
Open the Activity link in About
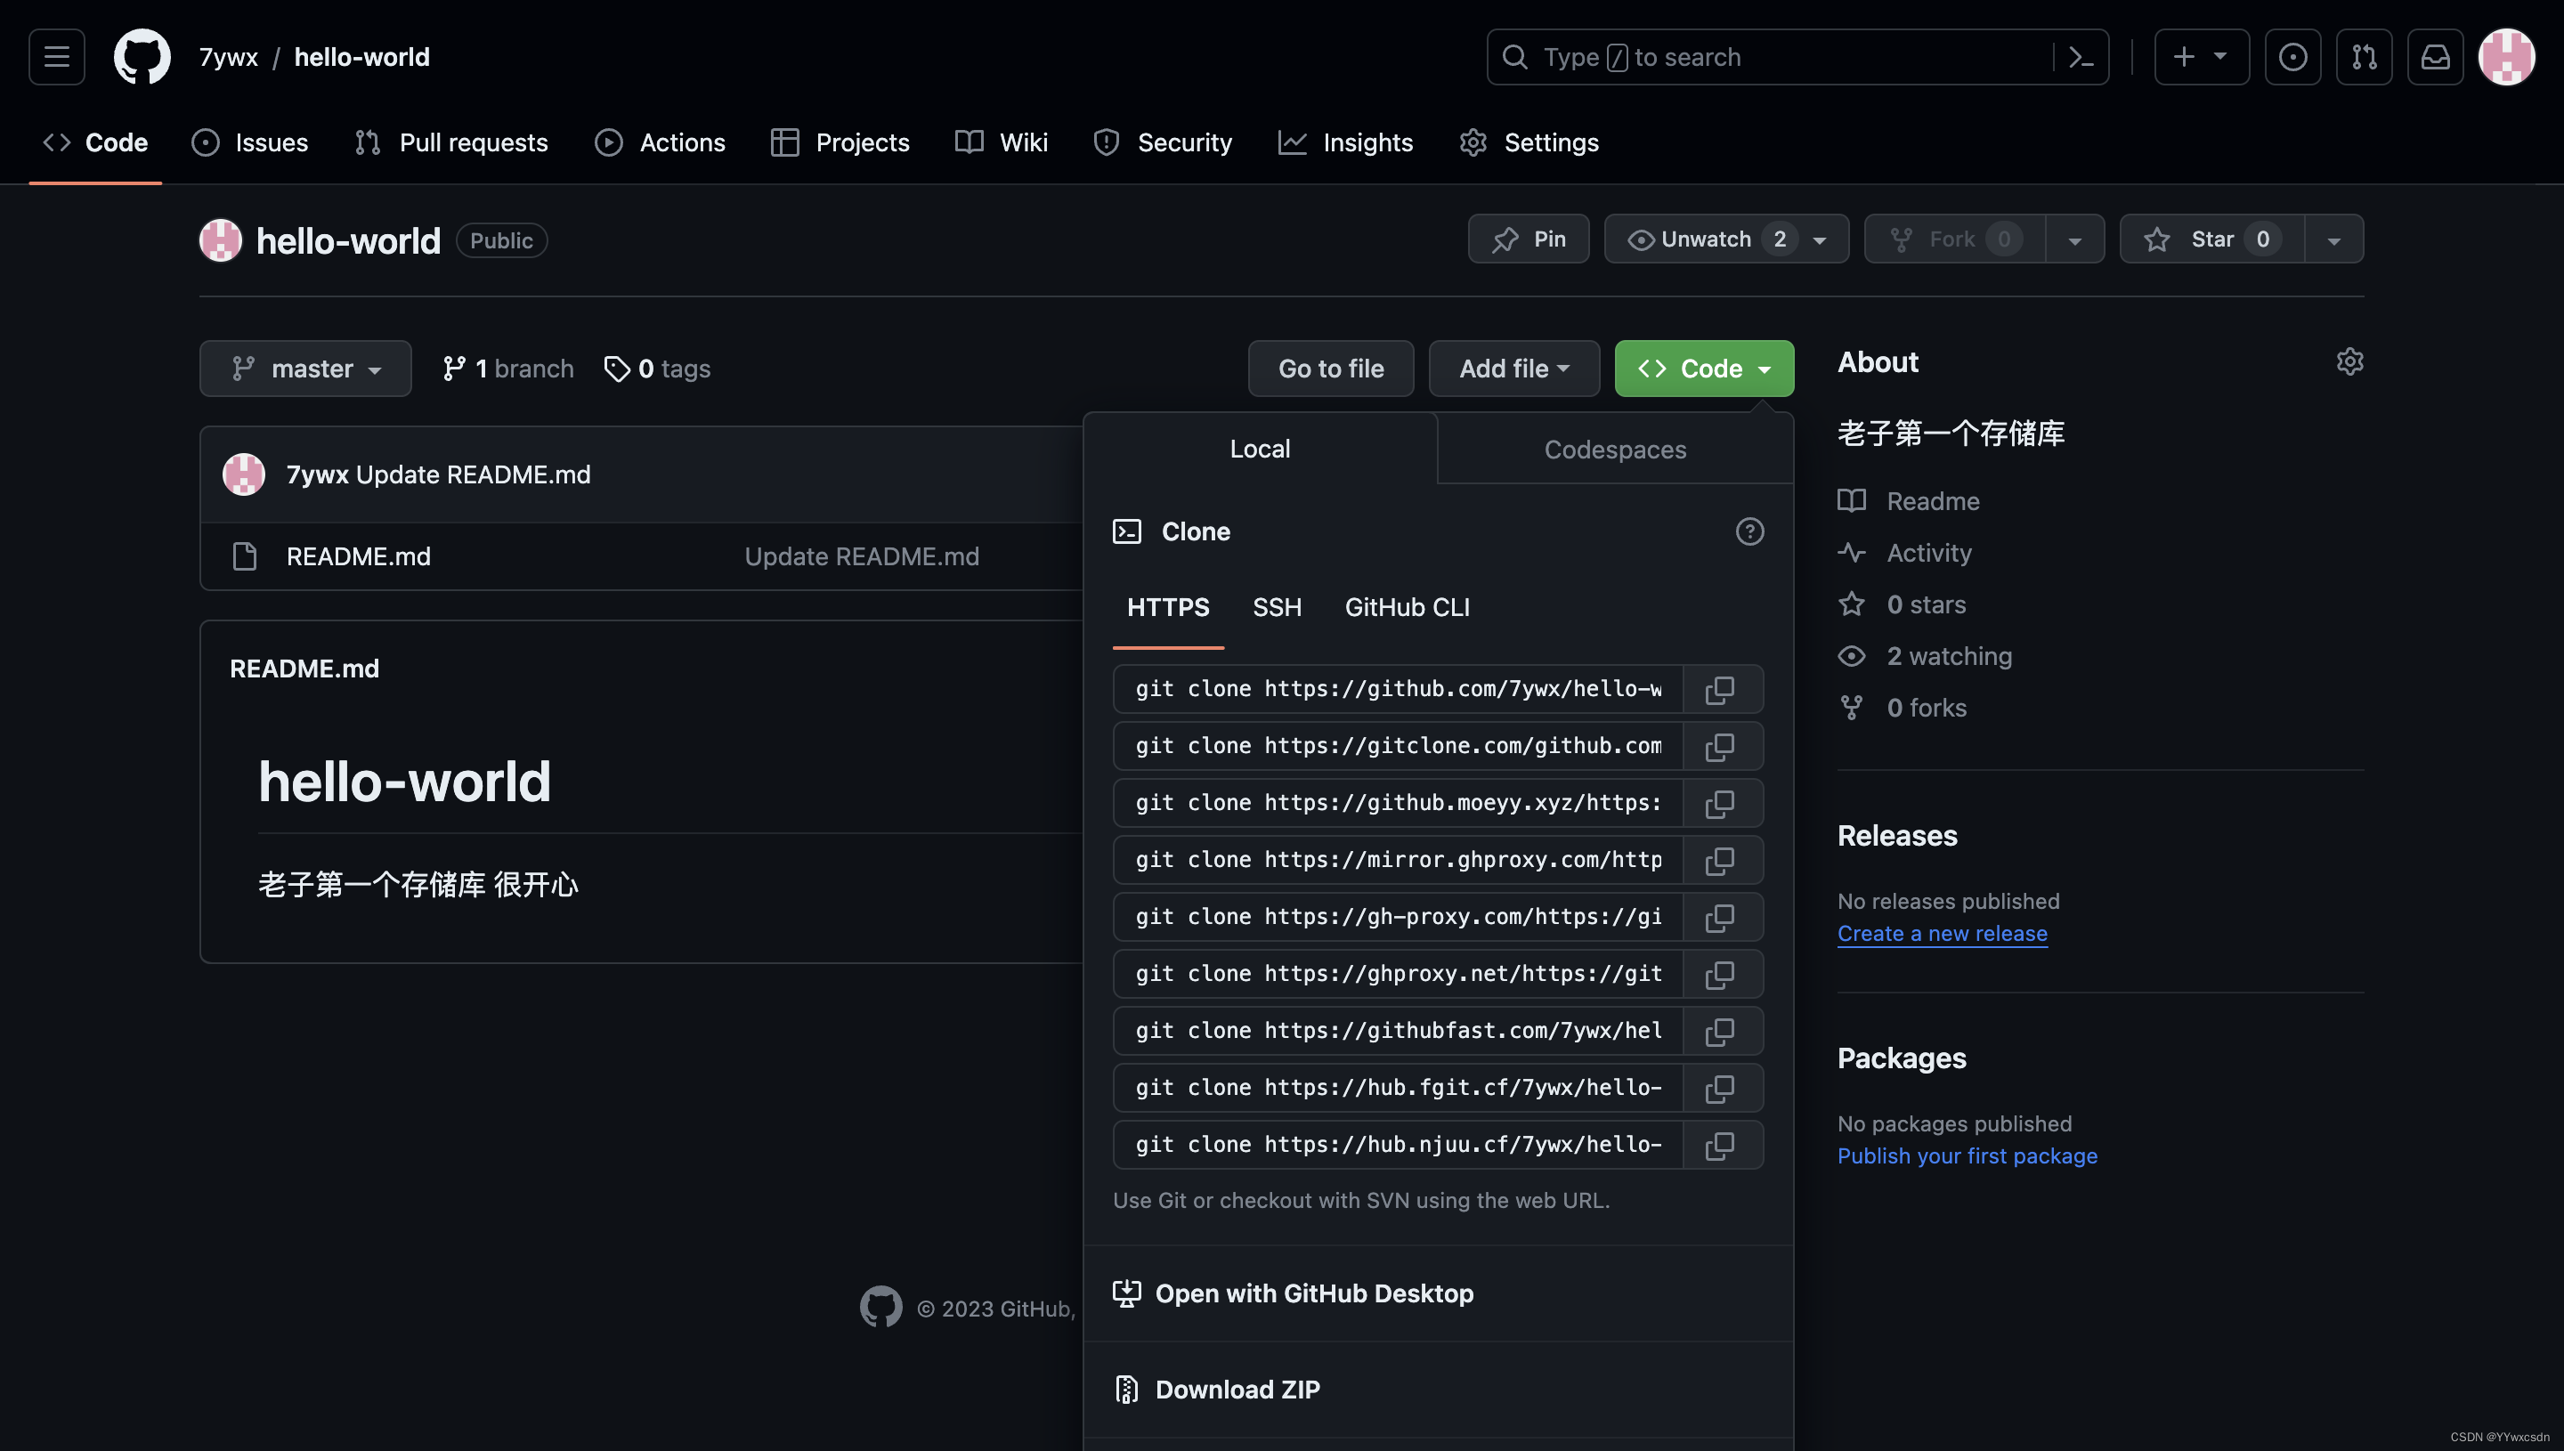1928,553
